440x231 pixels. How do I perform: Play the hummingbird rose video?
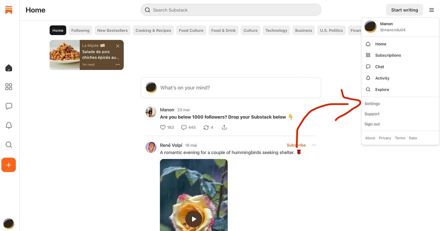pos(194,219)
